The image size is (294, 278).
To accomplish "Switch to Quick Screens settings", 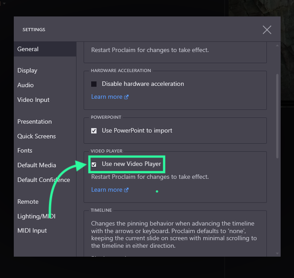I will pyautogui.click(x=36, y=136).
